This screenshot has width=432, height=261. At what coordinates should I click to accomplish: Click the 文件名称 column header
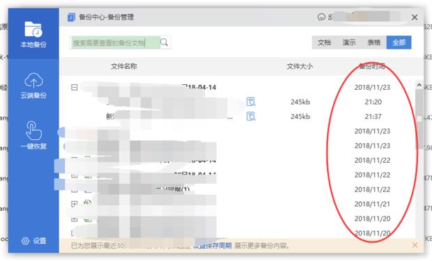pyautogui.click(x=124, y=66)
